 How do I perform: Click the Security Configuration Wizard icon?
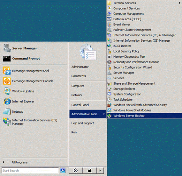109,67
